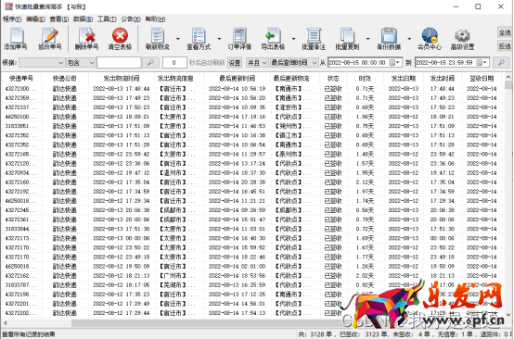Image resolution: width=514 pixels, height=339 pixels.
Task: Click the 删除单号 delete icon
Action: 86,35
